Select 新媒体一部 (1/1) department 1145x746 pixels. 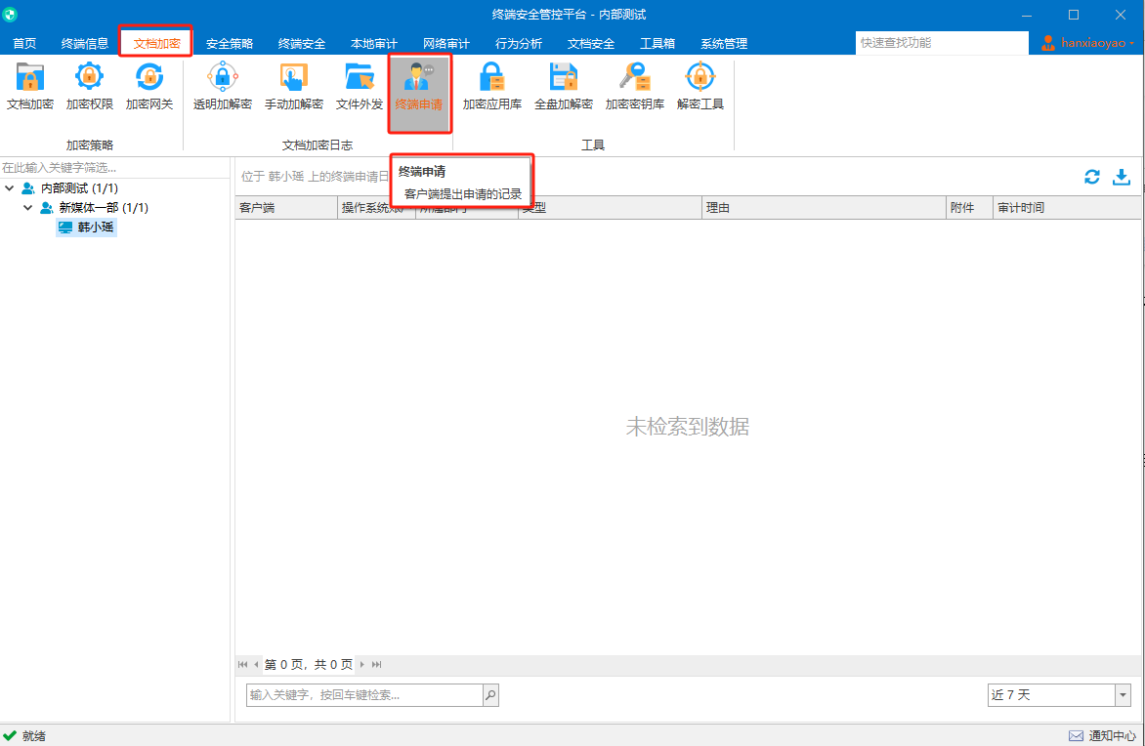(x=104, y=208)
